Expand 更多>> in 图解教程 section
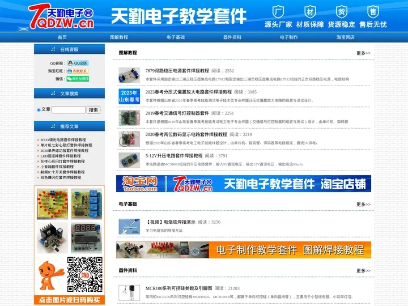This screenshot has height=306, width=408. point(363,53)
